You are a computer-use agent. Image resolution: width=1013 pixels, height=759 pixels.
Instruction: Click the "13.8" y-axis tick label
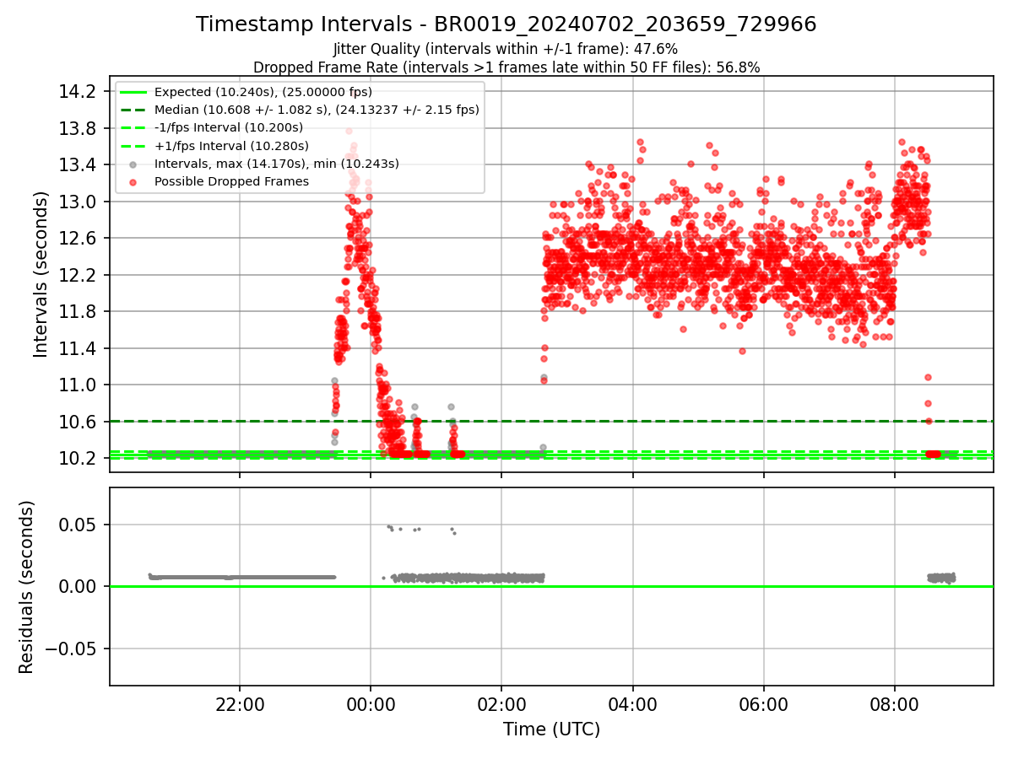point(77,128)
